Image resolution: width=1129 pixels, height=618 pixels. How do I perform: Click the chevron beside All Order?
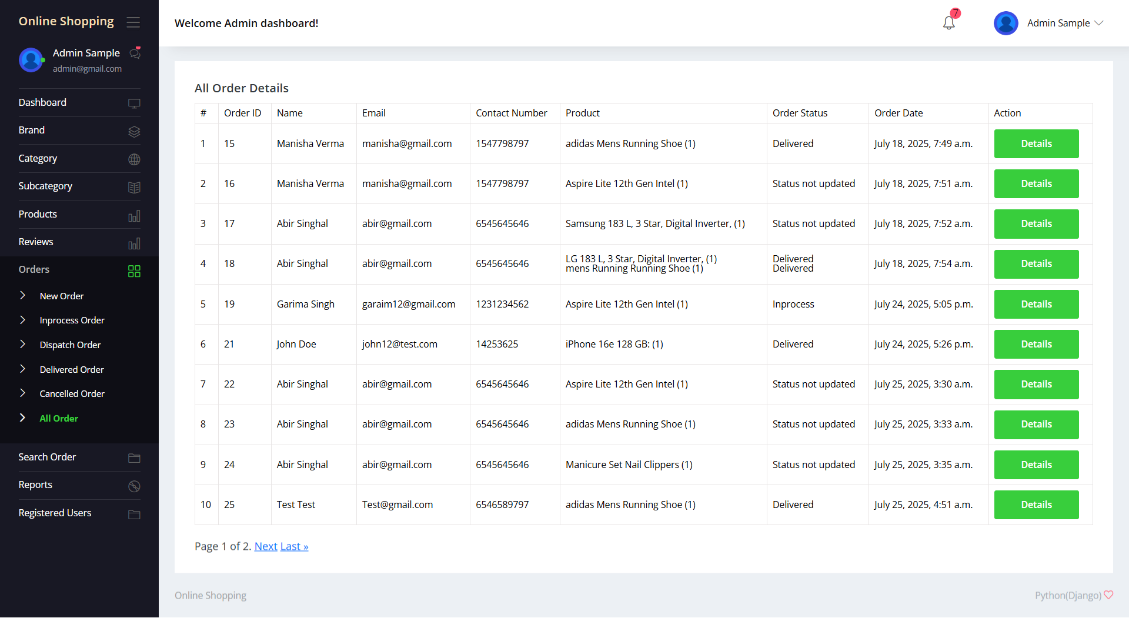pos(22,417)
